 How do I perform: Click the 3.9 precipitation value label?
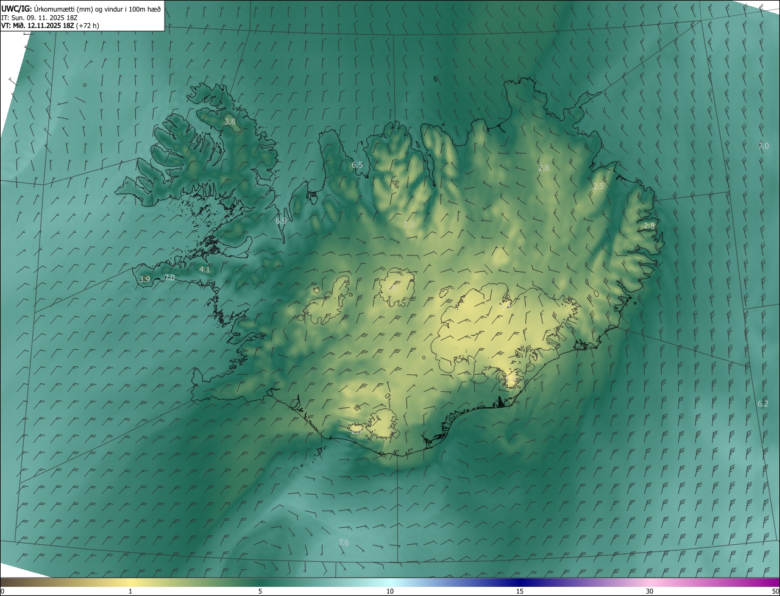coord(144,279)
